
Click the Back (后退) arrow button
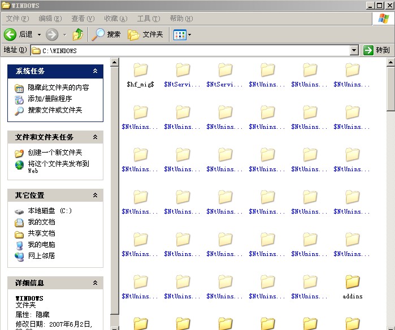tap(10, 34)
